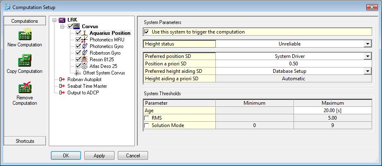Click the Copy Computation icon
Screen dimensions: 382x166
(x=24, y=61)
